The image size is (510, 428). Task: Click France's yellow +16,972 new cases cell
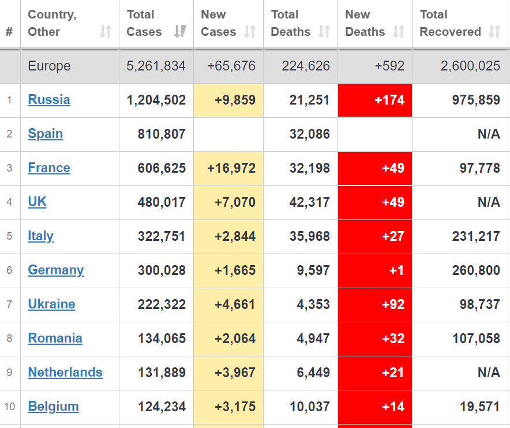(228, 168)
